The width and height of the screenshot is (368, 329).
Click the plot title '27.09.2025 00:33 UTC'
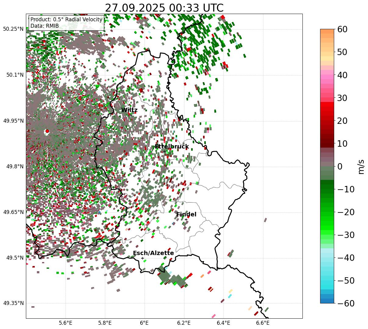pos(164,8)
